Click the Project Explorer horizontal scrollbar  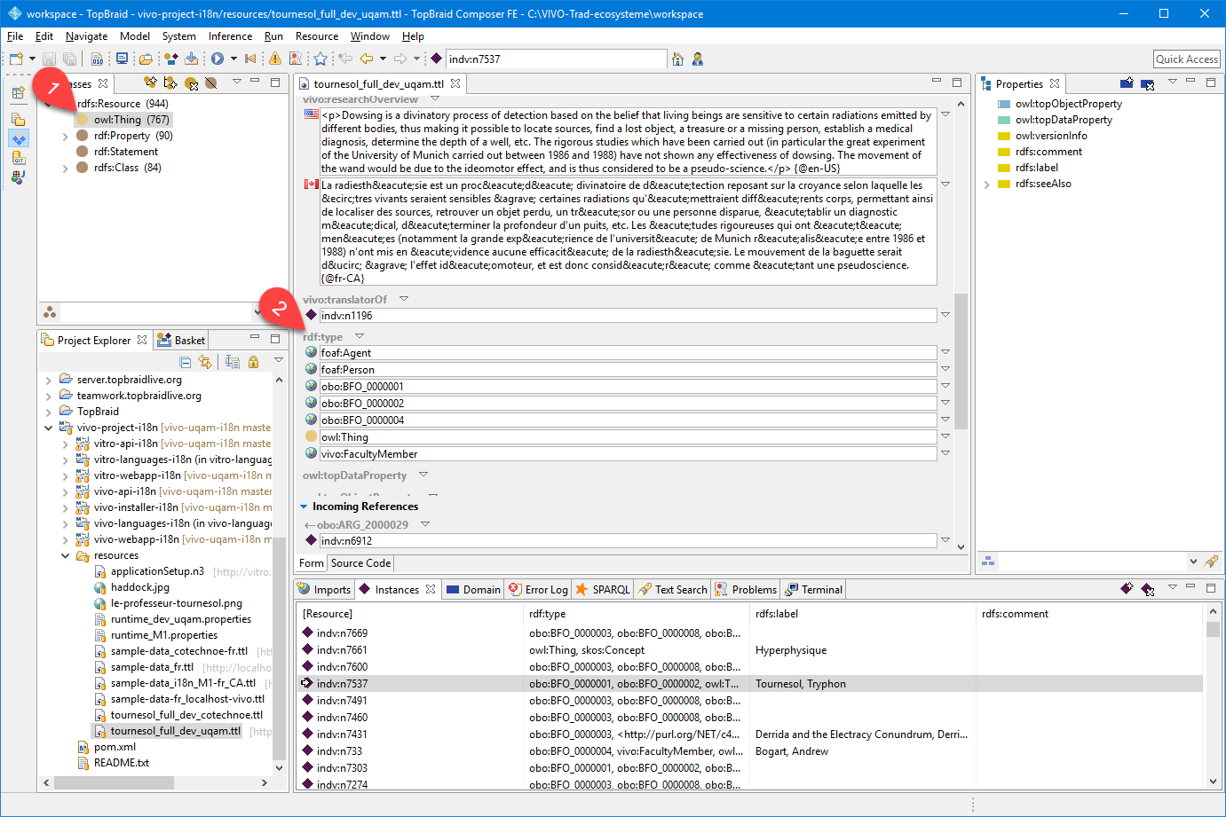(x=114, y=783)
